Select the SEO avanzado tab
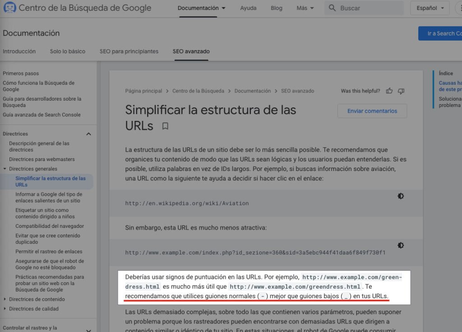Screen dimensions: 462x332 point(191,51)
